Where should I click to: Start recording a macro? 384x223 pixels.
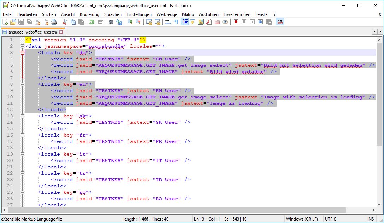pyautogui.click(x=236, y=22)
